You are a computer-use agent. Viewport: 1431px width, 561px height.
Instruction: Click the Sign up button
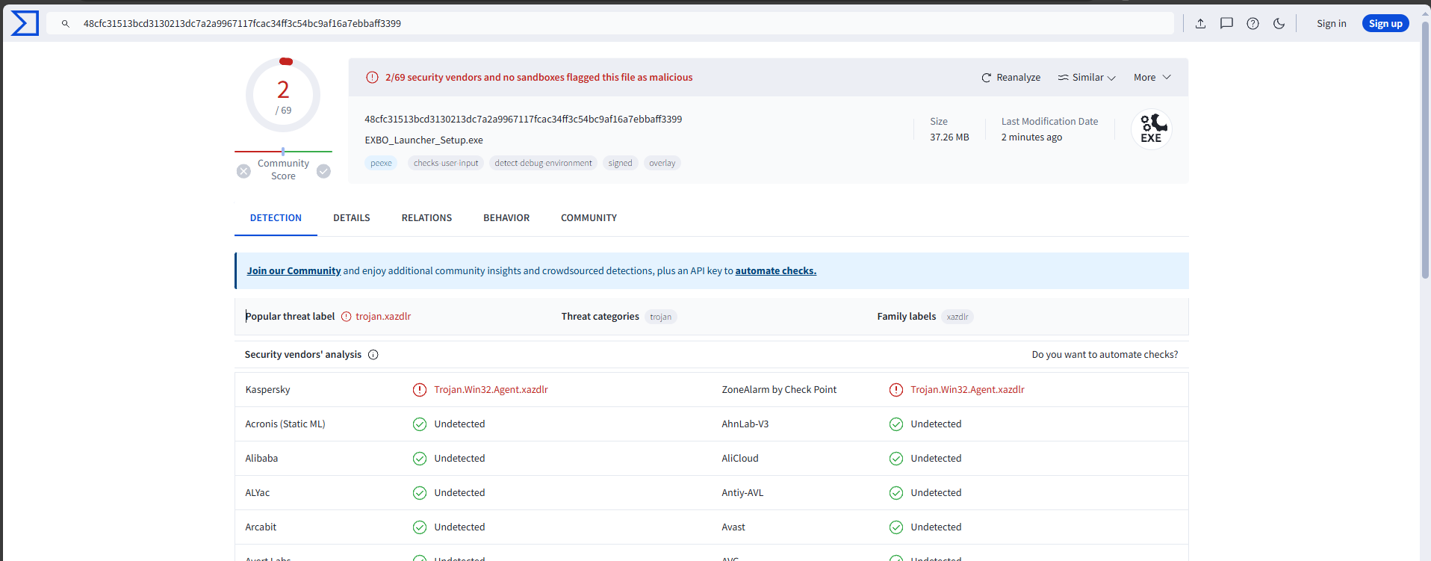coord(1385,23)
